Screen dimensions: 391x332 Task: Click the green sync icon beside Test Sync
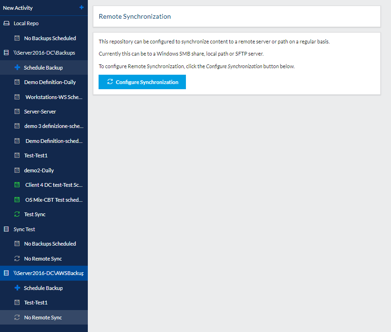pyautogui.click(x=17, y=214)
